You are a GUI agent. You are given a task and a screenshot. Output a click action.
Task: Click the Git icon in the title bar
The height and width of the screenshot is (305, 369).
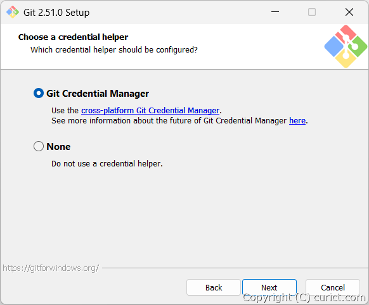[x=13, y=12]
